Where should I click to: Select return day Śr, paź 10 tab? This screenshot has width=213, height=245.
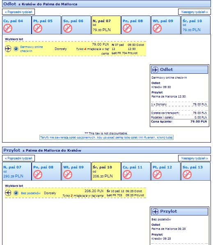click(x=106, y=171)
